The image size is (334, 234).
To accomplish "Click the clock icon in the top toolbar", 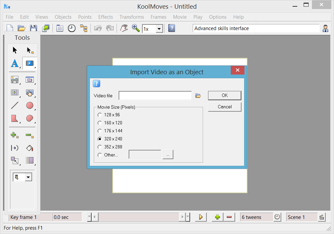I will pos(71,28).
